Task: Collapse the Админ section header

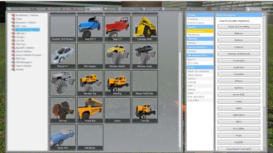Action: click(200, 27)
